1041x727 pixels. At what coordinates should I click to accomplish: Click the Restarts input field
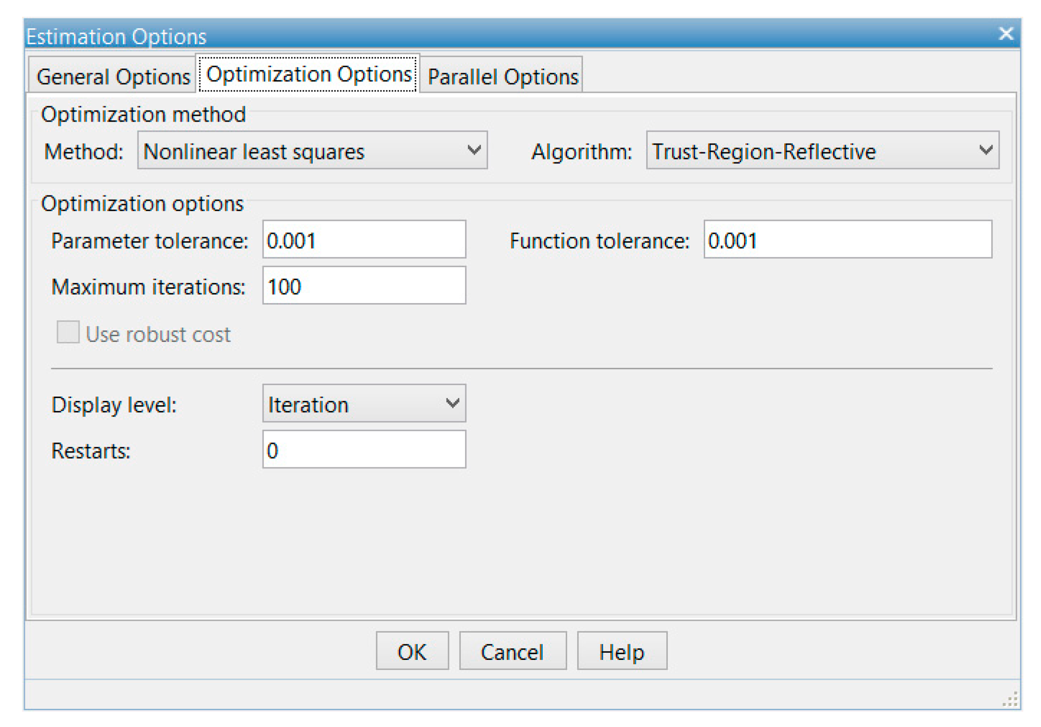tap(364, 450)
